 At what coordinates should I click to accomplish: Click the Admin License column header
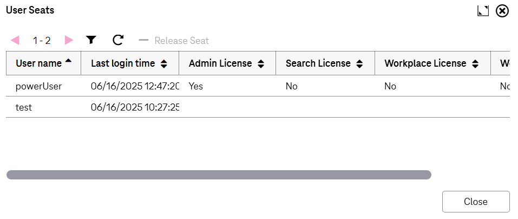coord(220,63)
